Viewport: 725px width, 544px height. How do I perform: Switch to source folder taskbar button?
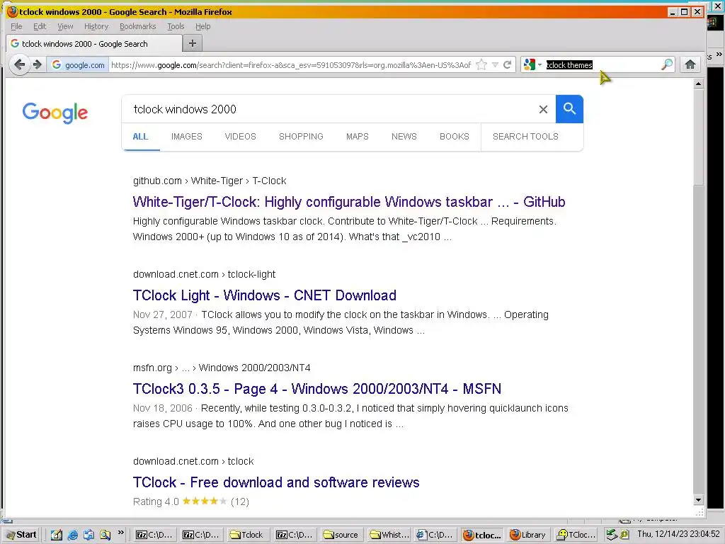tap(341, 535)
